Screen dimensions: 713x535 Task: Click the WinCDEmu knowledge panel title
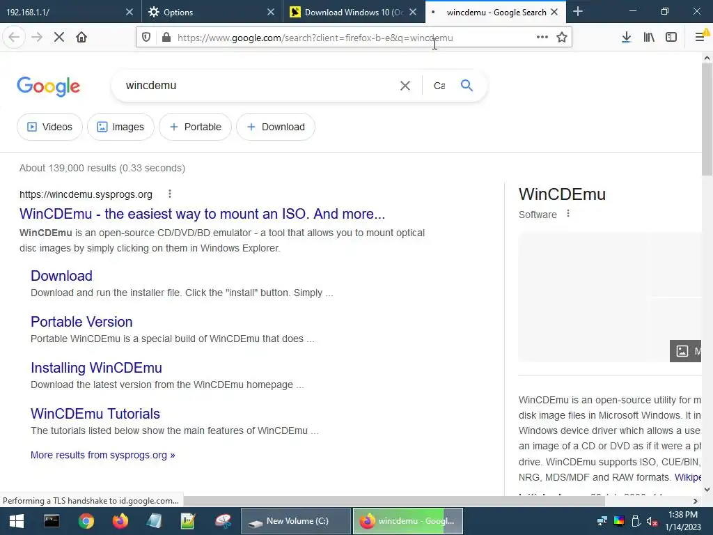(562, 194)
